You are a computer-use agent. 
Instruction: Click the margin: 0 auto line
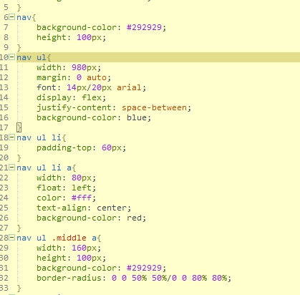pos(74,77)
